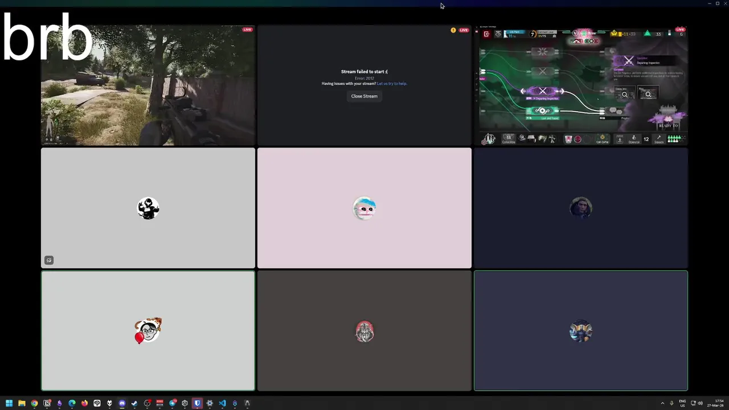Image resolution: width=729 pixels, height=410 pixels.
Task: Open the 'Let us try to help' link
Action: coord(392,84)
